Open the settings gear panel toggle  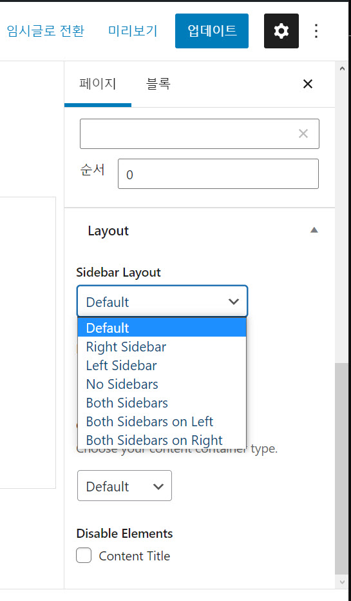(281, 31)
